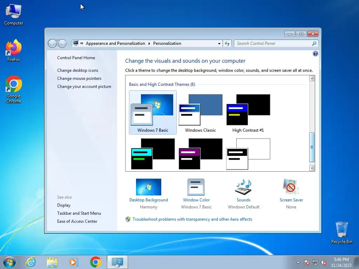359x269 pixels.
Task: Open Change desktop icons
Action: 77,70
